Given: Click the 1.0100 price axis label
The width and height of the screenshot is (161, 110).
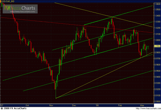Looking at the screenshot, I should point(157,34).
